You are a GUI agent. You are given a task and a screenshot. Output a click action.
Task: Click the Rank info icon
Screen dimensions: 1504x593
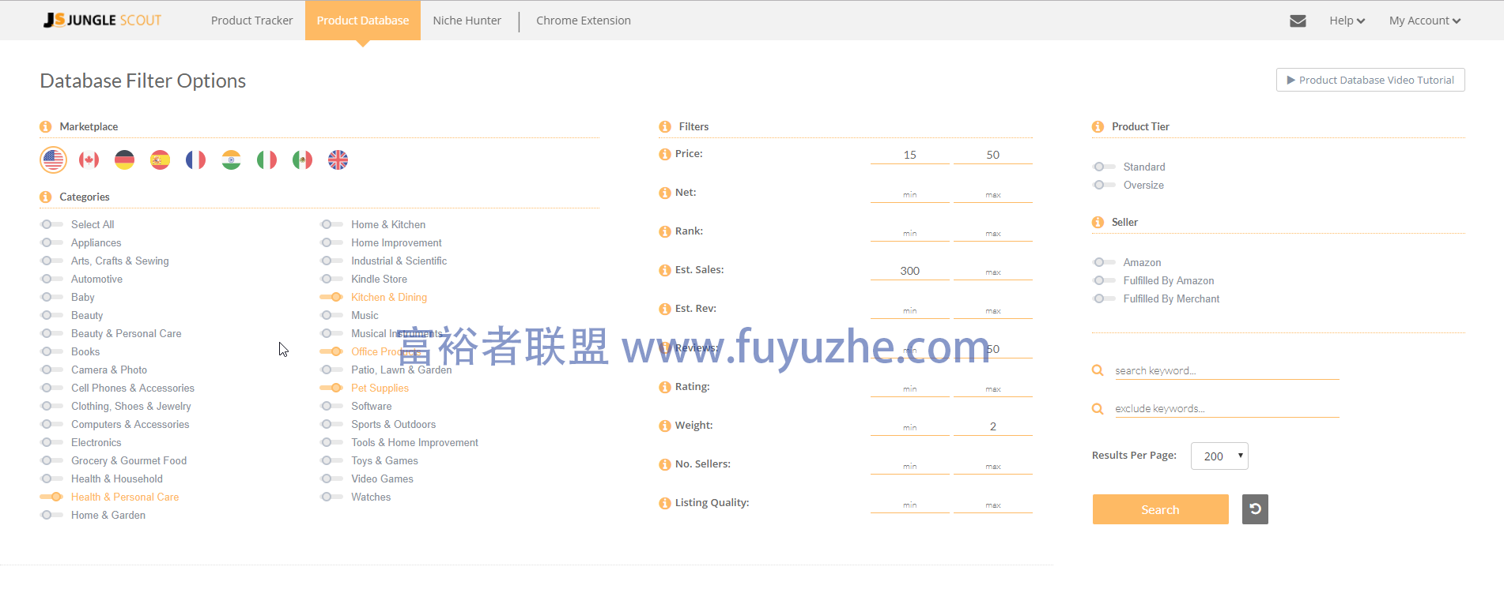pos(665,231)
